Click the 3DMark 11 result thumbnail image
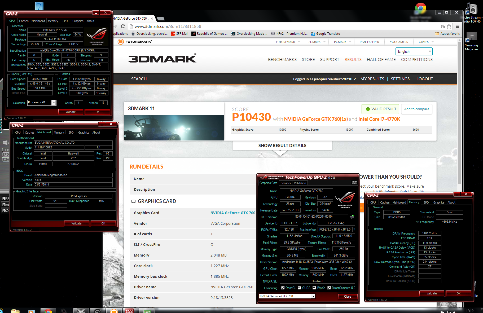Screen dimensions: 483x313 (174, 127)
